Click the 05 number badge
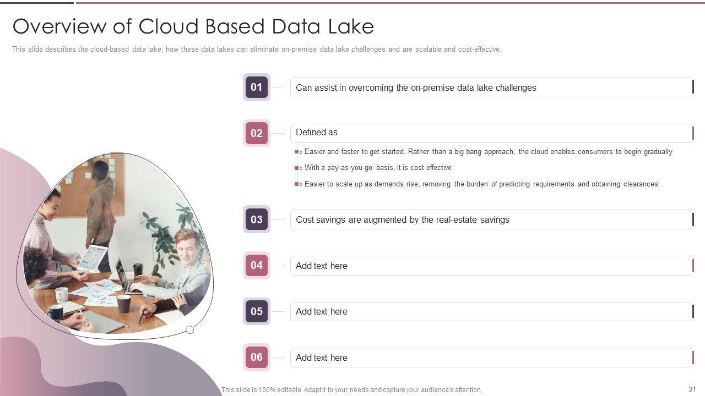705x396 pixels. (x=257, y=311)
